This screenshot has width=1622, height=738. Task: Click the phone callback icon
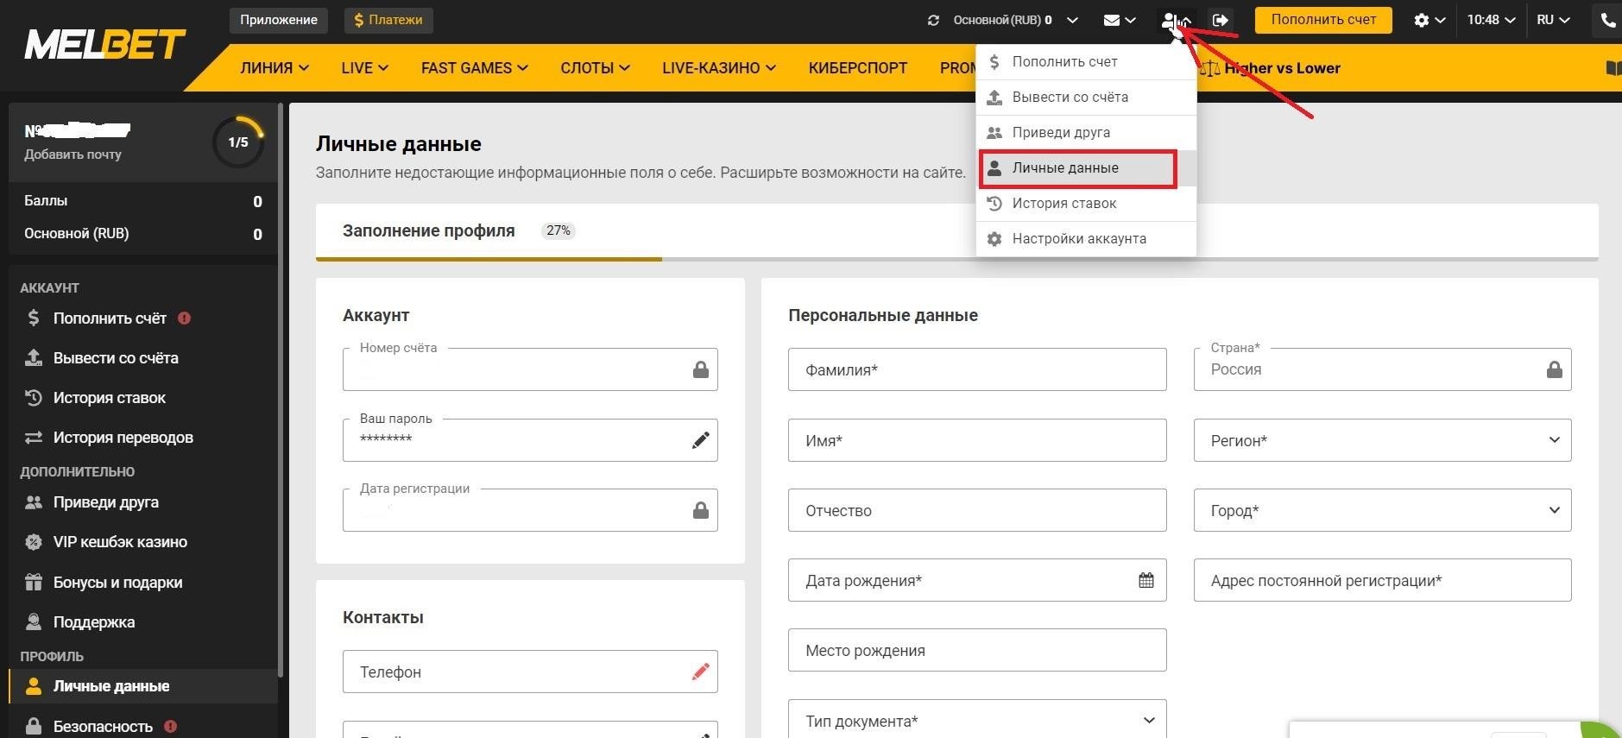coord(1607,20)
